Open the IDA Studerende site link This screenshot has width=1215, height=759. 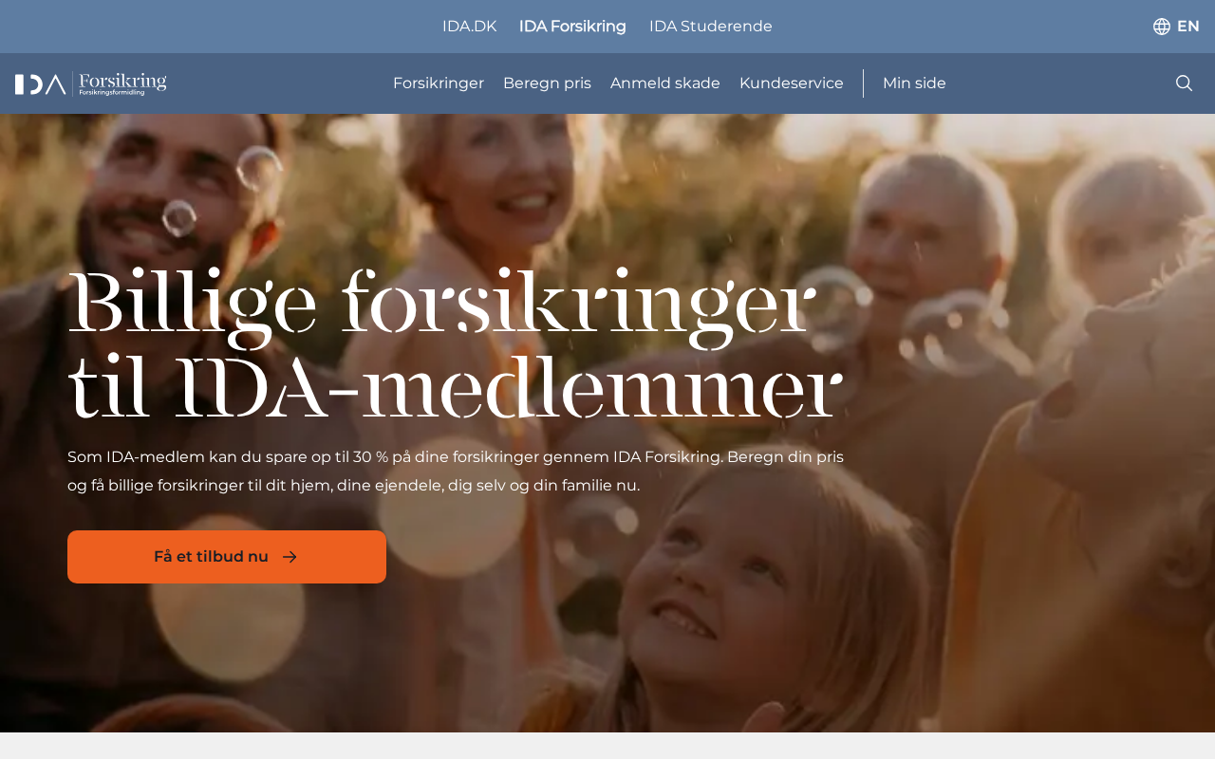point(711,27)
